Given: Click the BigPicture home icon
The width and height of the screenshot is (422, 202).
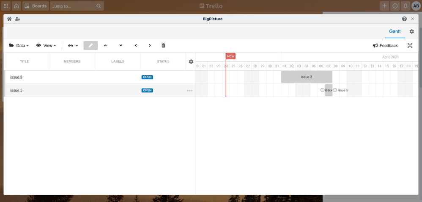Looking at the screenshot, I should pos(9,19).
